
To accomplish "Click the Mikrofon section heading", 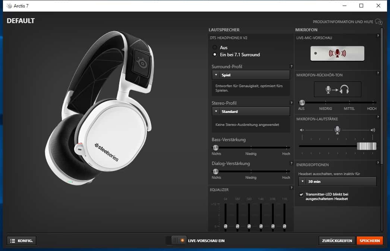I will 306,30.
